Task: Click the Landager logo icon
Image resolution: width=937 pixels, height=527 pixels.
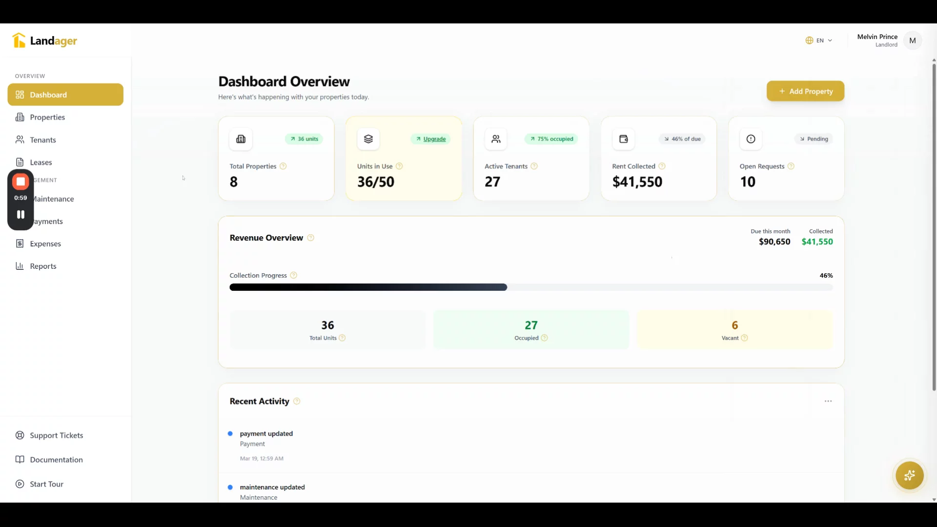Action: [19, 41]
